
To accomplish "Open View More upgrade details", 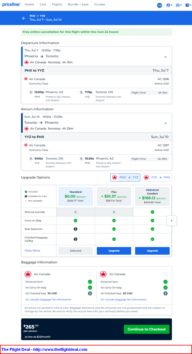I will [32, 251].
